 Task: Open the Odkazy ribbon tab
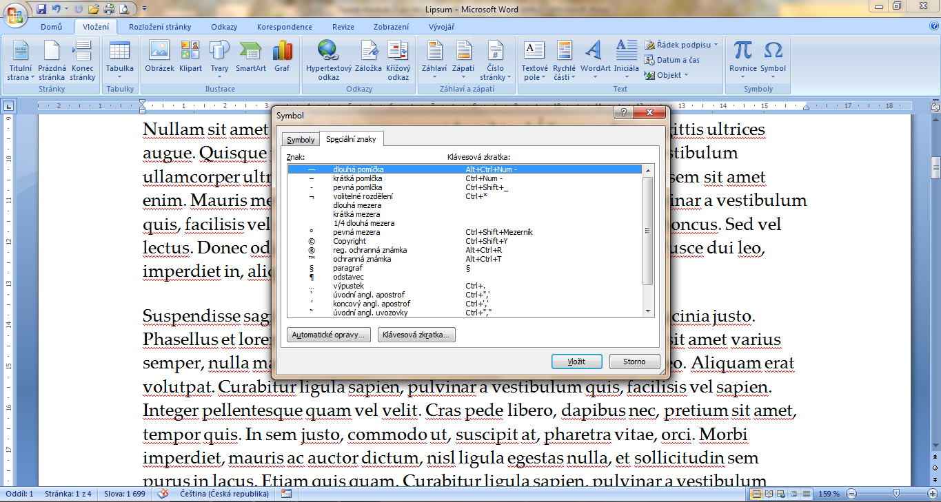click(225, 27)
